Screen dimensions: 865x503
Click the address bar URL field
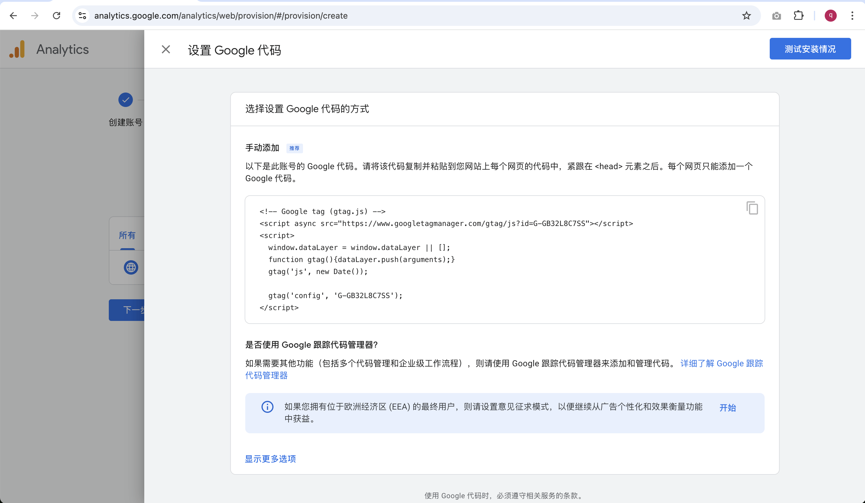(x=377, y=15)
